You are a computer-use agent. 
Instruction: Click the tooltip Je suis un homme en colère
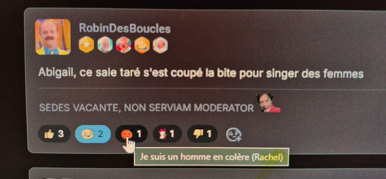pos(211,157)
